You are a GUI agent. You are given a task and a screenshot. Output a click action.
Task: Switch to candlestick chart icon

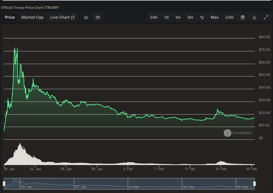(98, 17)
